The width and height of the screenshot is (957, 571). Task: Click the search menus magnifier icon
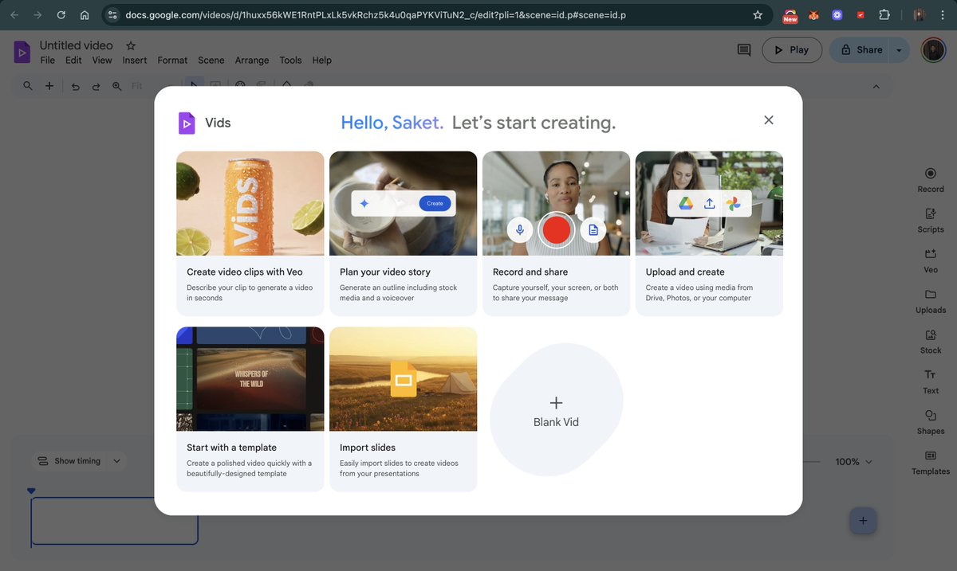pyautogui.click(x=28, y=86)
